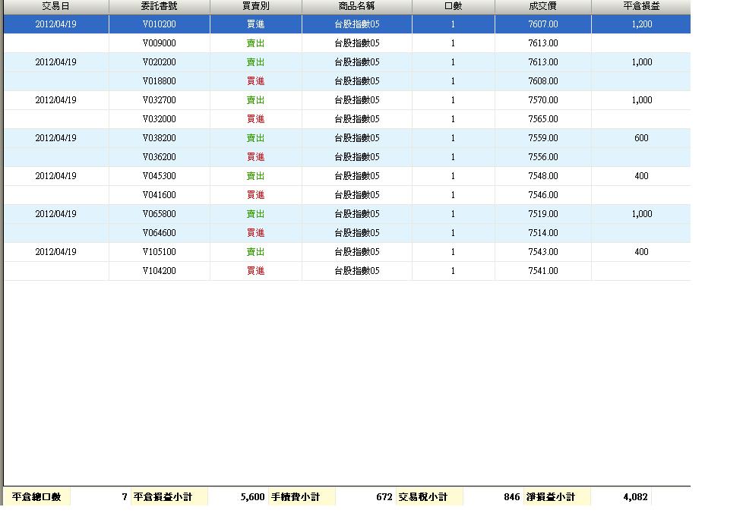Click the 846 tax subtotal value
Viewport: 743px width, 529px height.
point(512,497)
